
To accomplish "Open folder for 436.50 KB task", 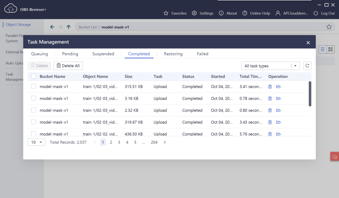I will click(278, 134).
